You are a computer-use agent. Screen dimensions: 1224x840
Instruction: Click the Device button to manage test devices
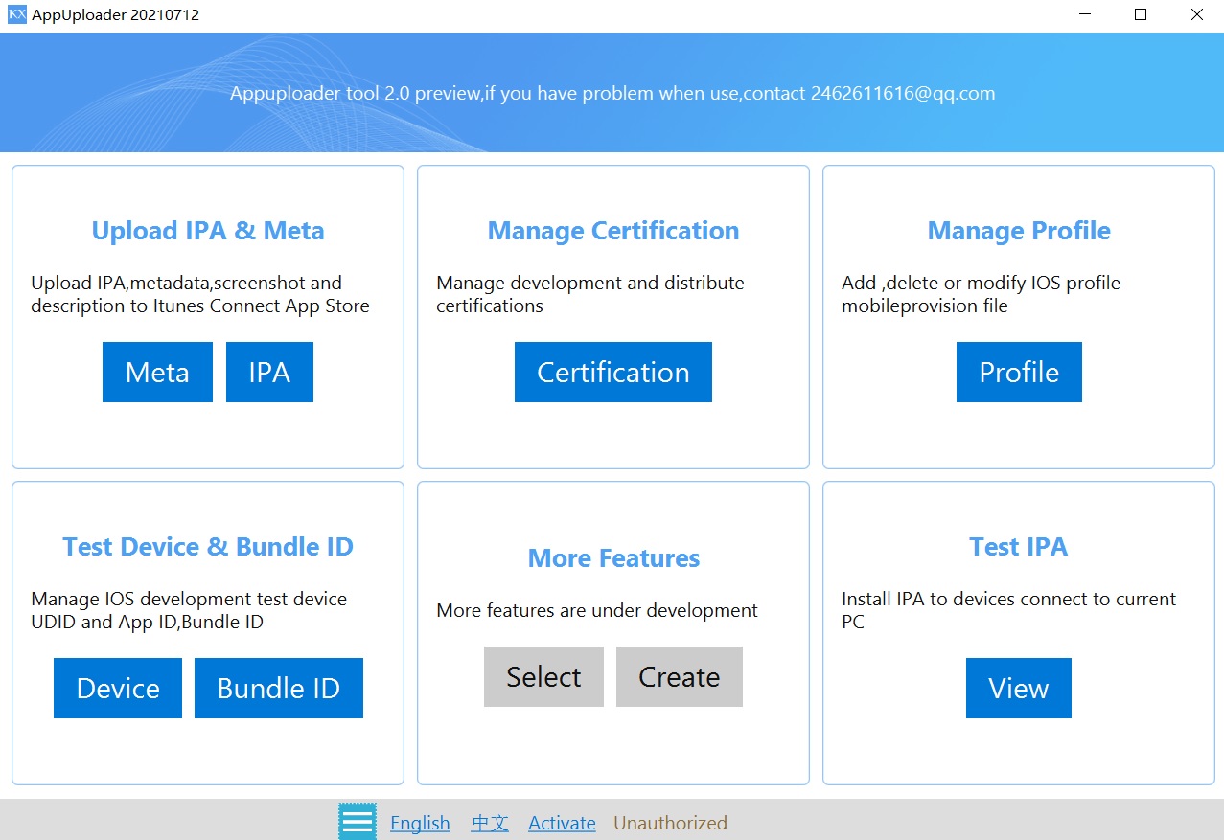pos(117,688)
